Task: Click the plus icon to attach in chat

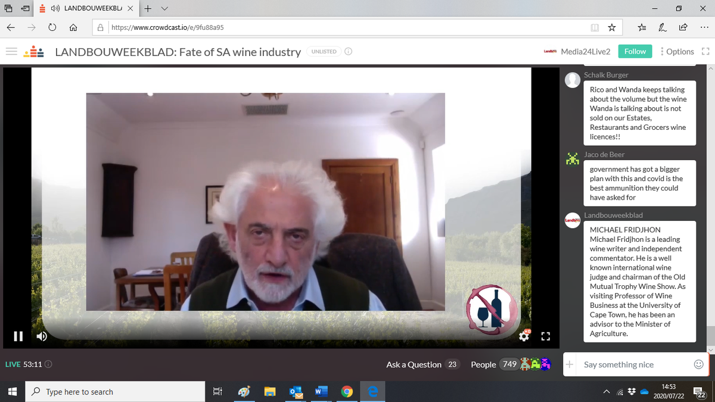Action: click(x=569, y=364)
